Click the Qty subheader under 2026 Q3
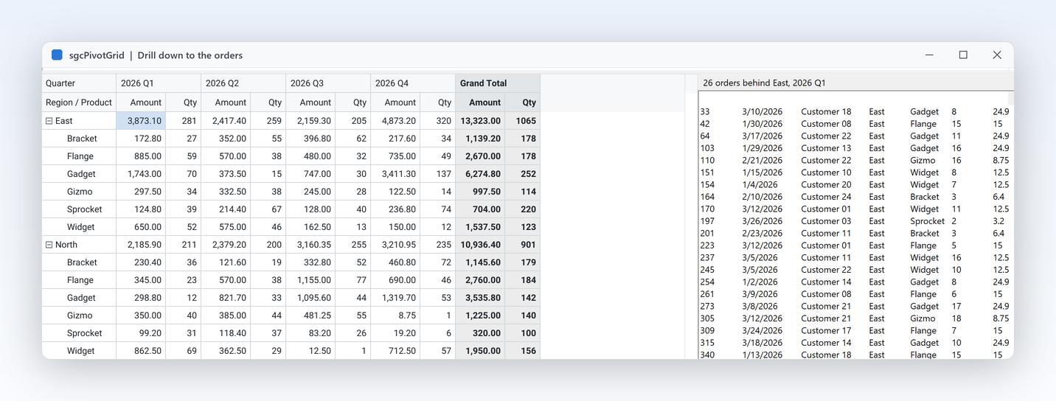 (x=353, y=102)
